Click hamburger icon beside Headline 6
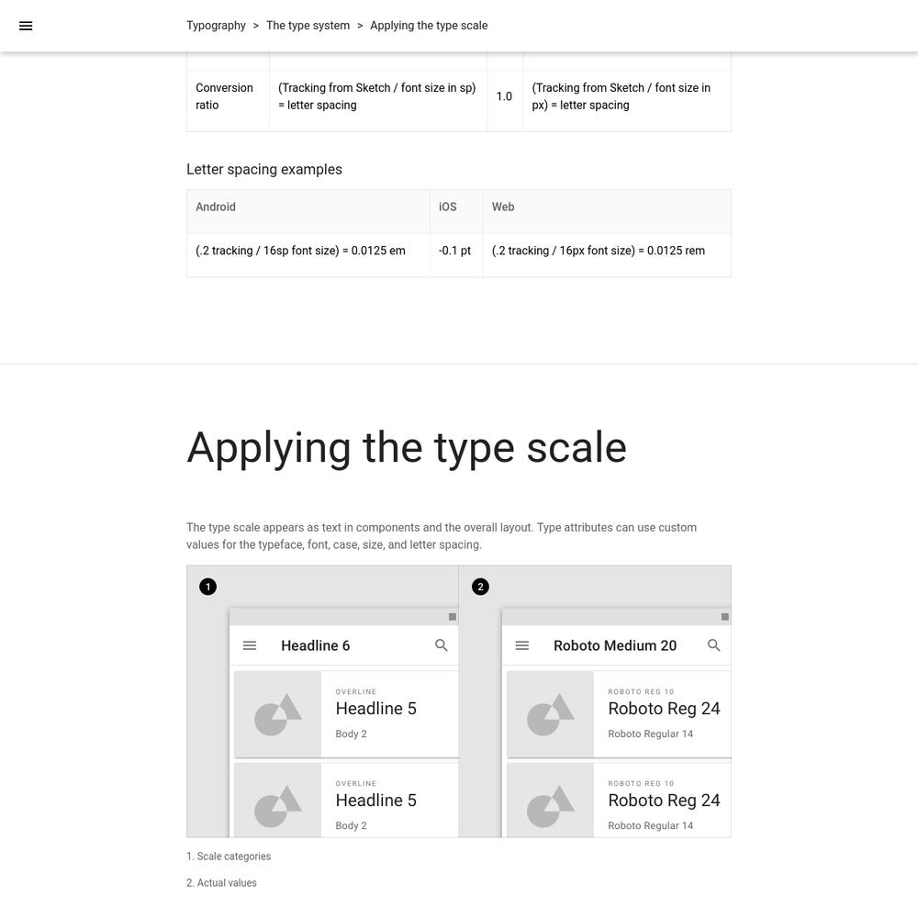Viewport: 918px width, 918px height. (250, 645)
